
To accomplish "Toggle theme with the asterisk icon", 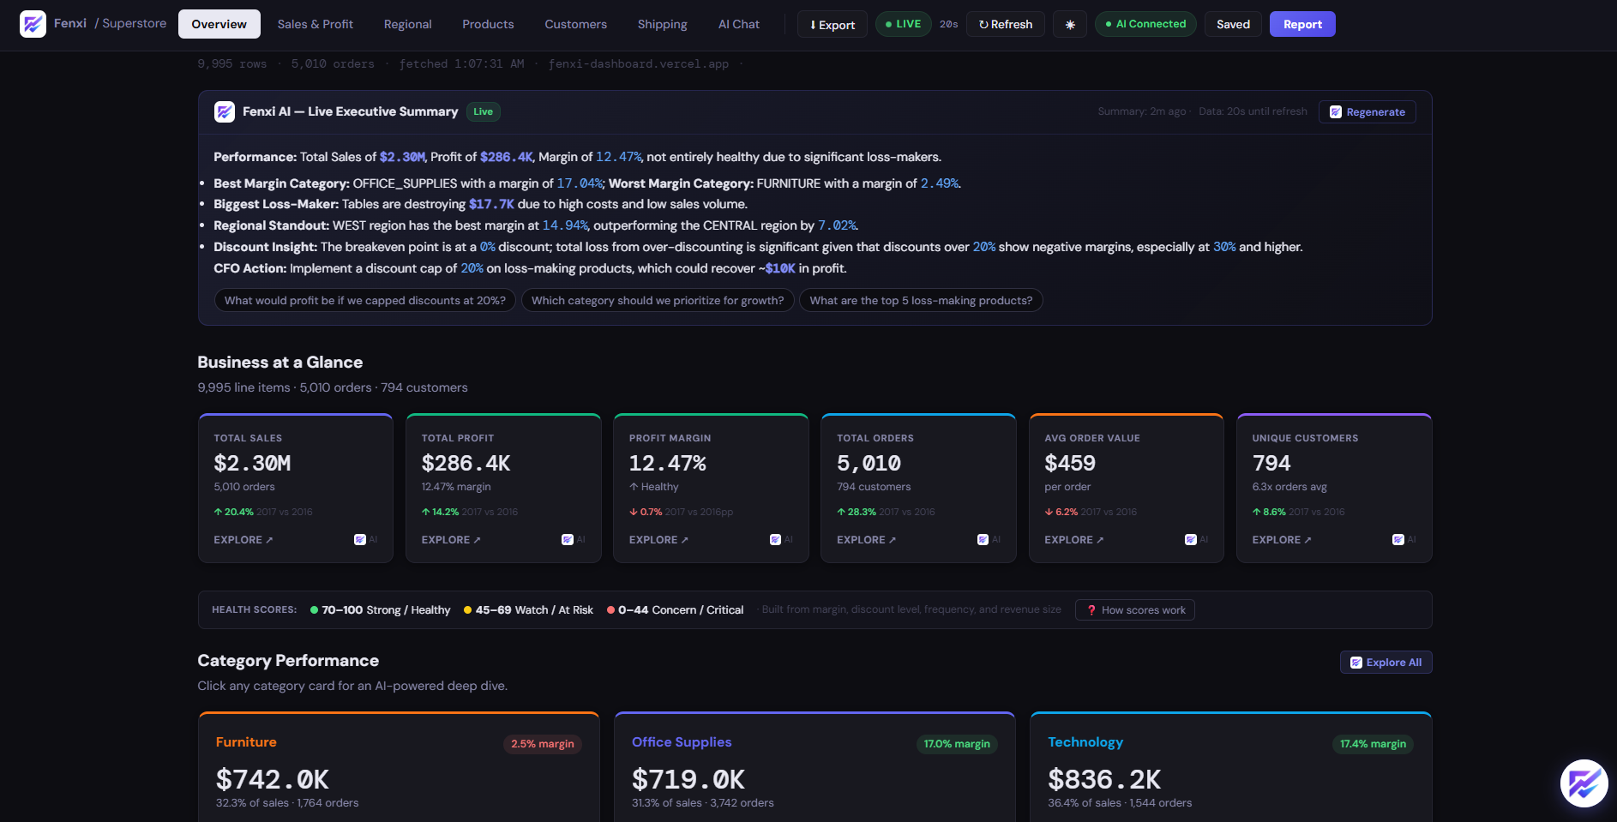I will pyautogui.click(x=1069, y=23).
